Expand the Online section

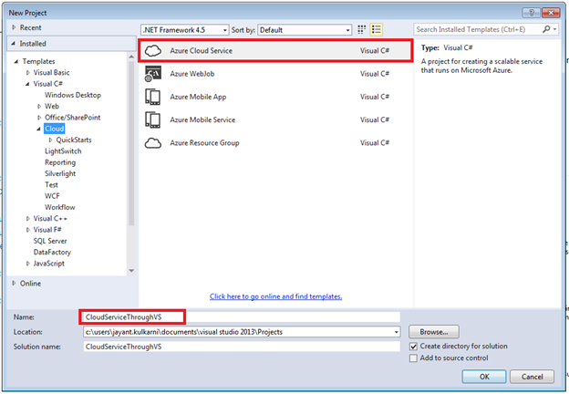click(x=14, y=283)
